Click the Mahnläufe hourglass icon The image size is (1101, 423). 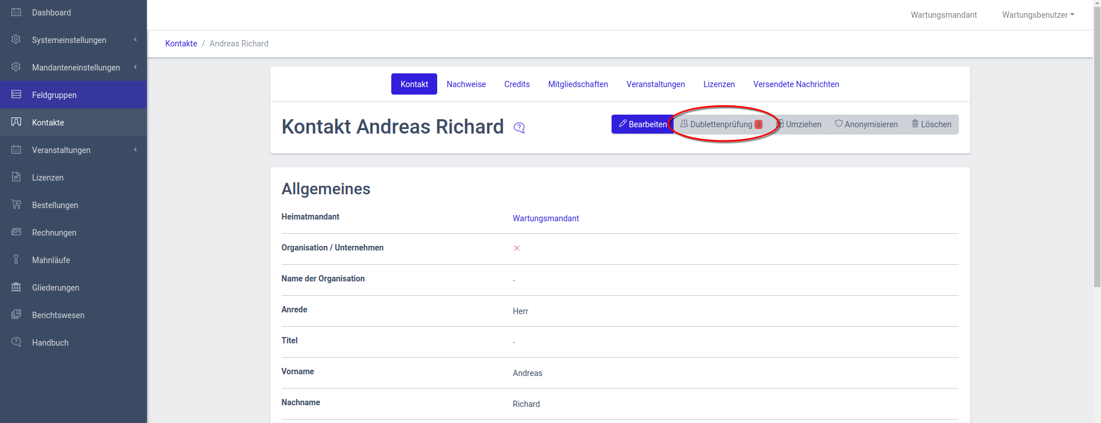[x=16, y=260]
